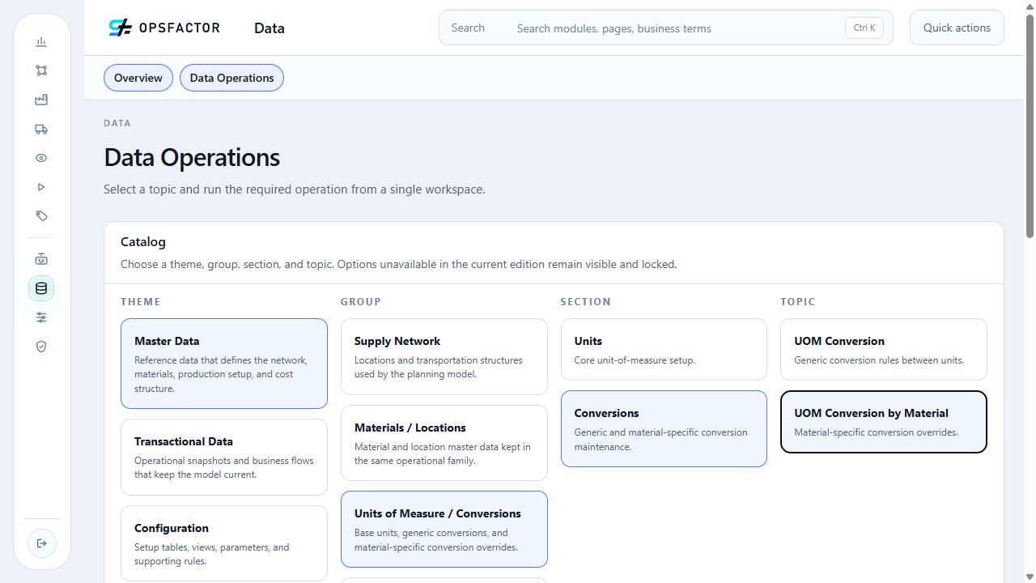Pick the UOM Conversion topic card

(x=884, y=349)
